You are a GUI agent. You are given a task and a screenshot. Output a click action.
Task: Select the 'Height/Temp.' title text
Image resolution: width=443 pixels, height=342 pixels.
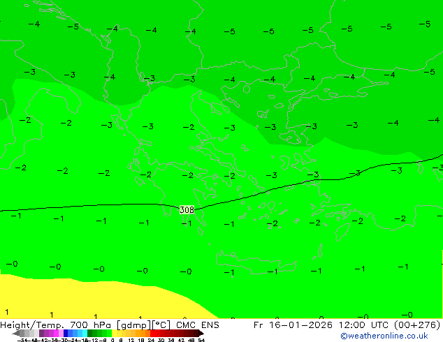pos(33,325)
